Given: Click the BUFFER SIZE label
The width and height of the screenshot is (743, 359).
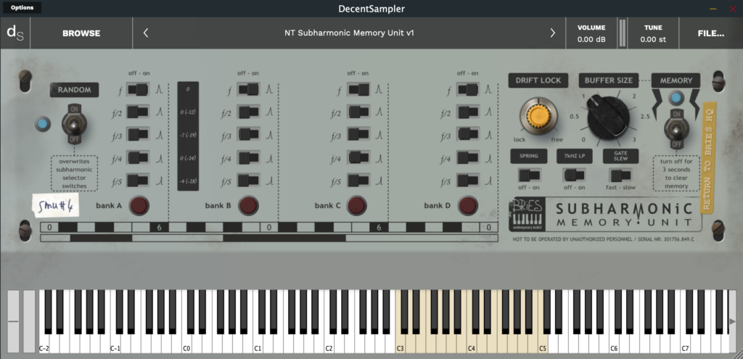Looking at the screenshot, I should [609, 81].
